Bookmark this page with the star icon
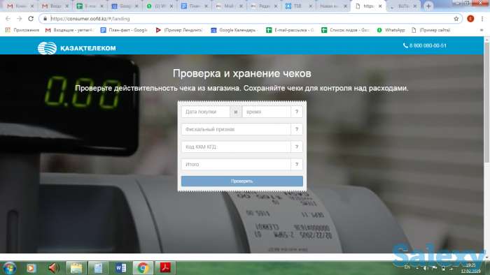The width and height of the screenshot is (490, 275). (x=456, y=19)
